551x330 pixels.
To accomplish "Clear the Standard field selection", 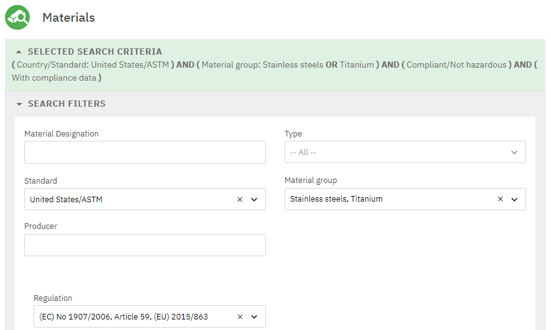I will [x=240, y=200].
